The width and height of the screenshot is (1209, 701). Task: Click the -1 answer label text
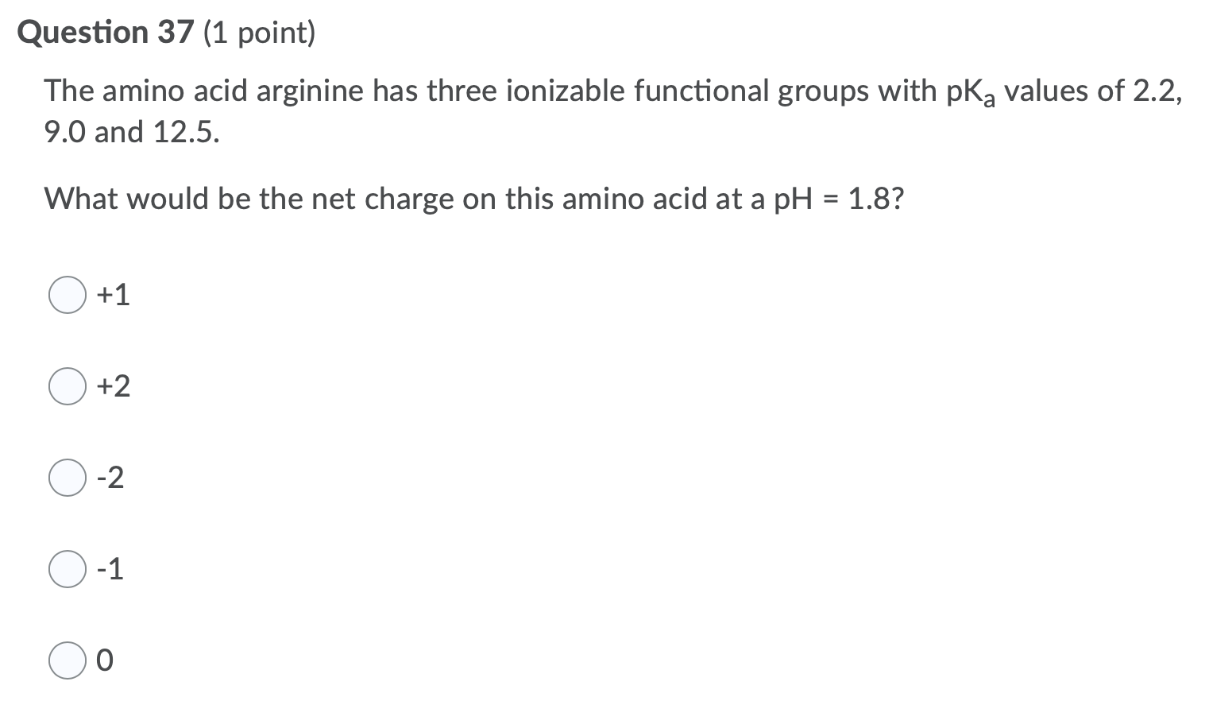pyautogui.click(x=110, y=569)
